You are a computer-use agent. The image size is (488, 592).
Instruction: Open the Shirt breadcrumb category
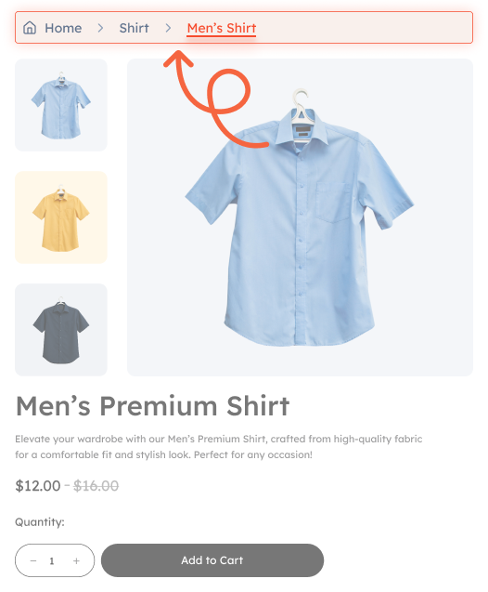tap(134, 28)
